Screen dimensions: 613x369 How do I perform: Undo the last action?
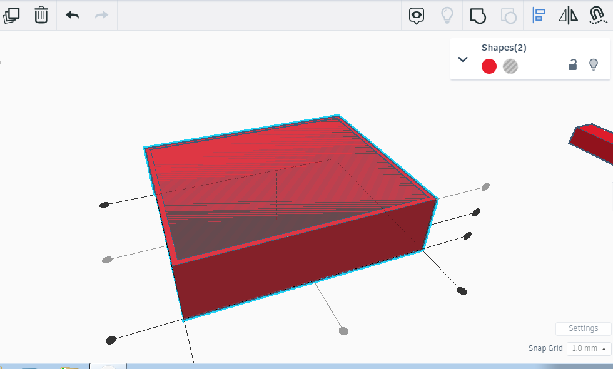point(73,15)
